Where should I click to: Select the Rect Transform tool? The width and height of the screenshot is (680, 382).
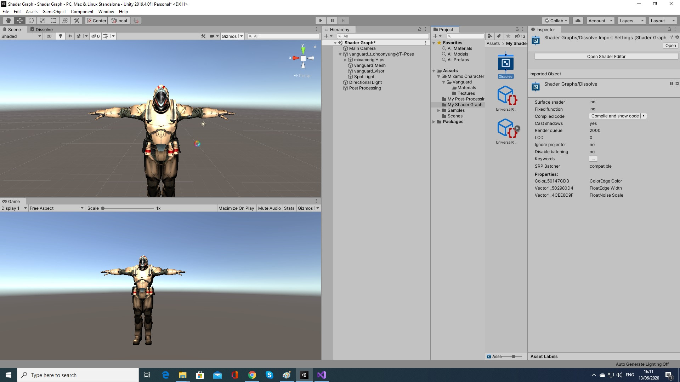coord(54,20)
